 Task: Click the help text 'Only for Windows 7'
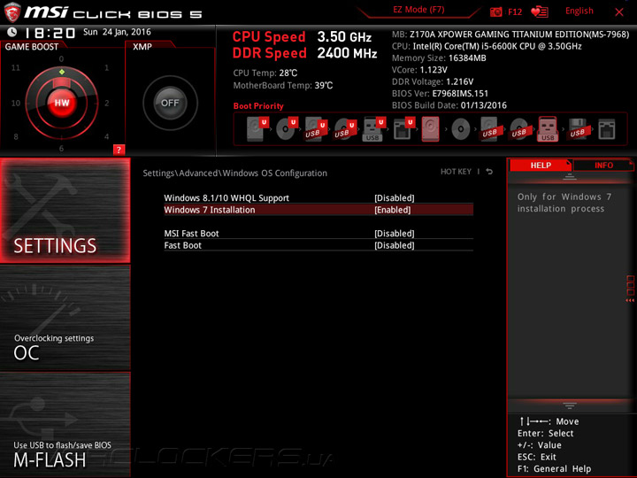point(564,197)
